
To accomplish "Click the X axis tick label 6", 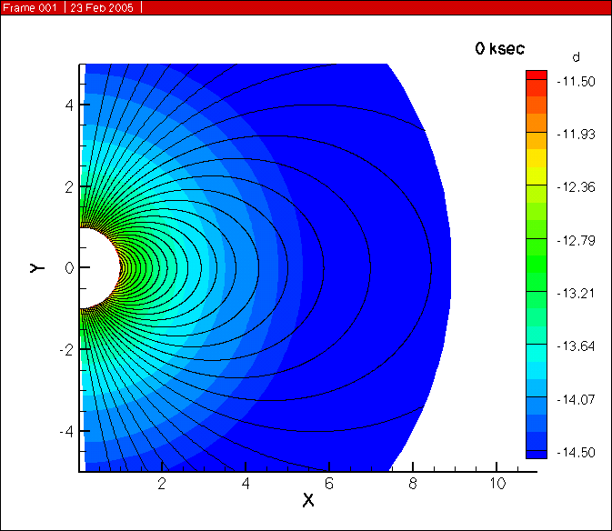I will [x=329, y=481].
